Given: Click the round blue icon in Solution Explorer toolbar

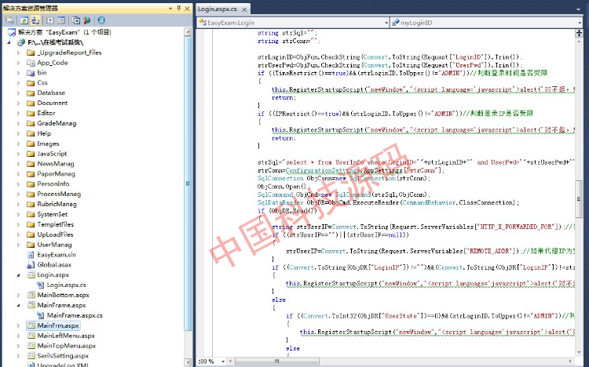Looking at the screenshot, I should pos(101,20).
